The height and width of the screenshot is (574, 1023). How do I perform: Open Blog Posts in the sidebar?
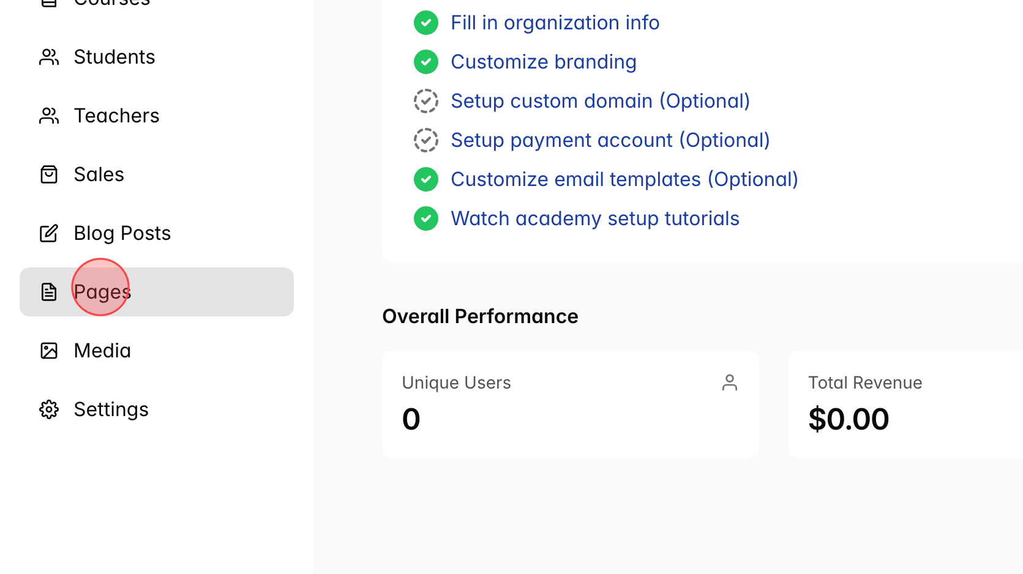[x=122, y=233]
